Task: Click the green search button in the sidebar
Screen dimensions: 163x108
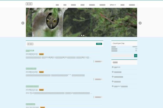Action: click(136, 56)
